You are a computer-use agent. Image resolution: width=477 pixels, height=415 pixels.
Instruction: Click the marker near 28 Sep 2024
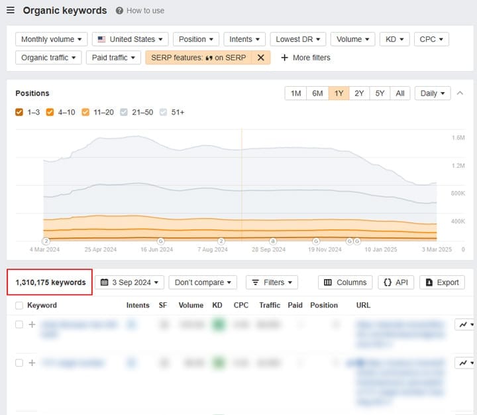coord(273,241)
